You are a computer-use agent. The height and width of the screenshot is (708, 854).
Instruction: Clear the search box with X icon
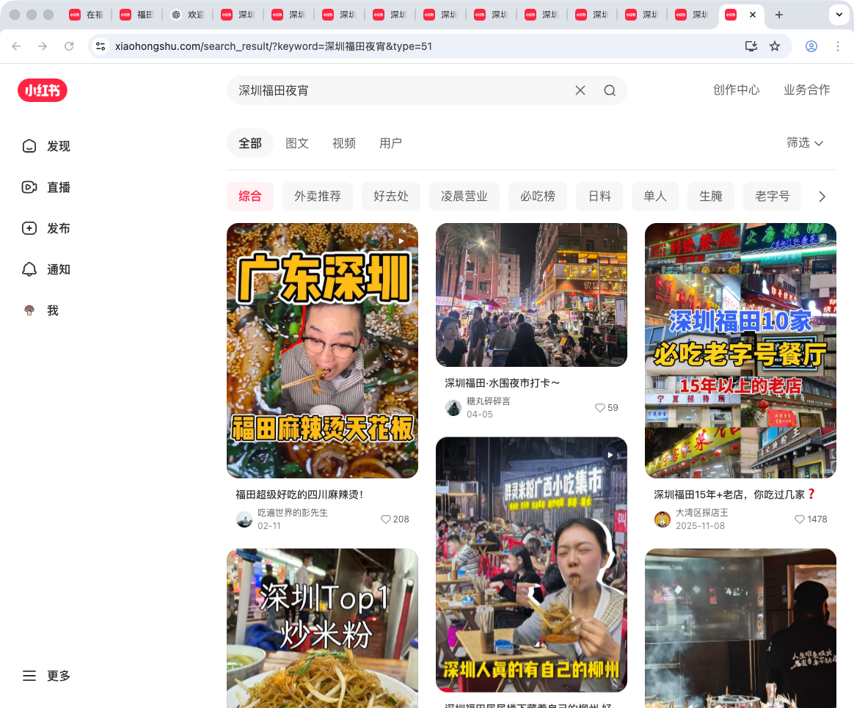tap(580, 90)
